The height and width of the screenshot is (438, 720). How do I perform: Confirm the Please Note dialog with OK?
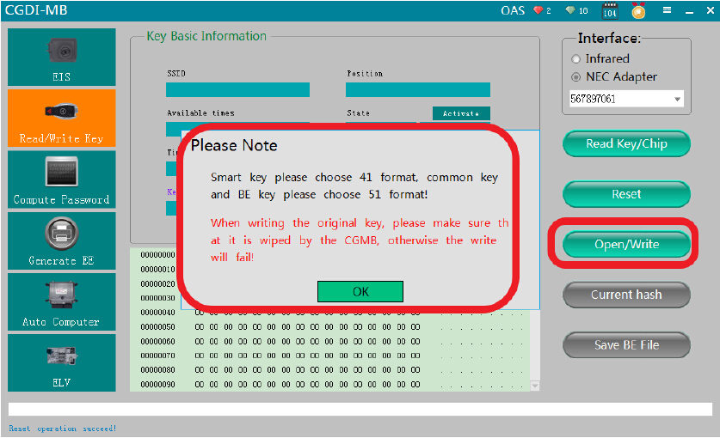coord(360,292)
